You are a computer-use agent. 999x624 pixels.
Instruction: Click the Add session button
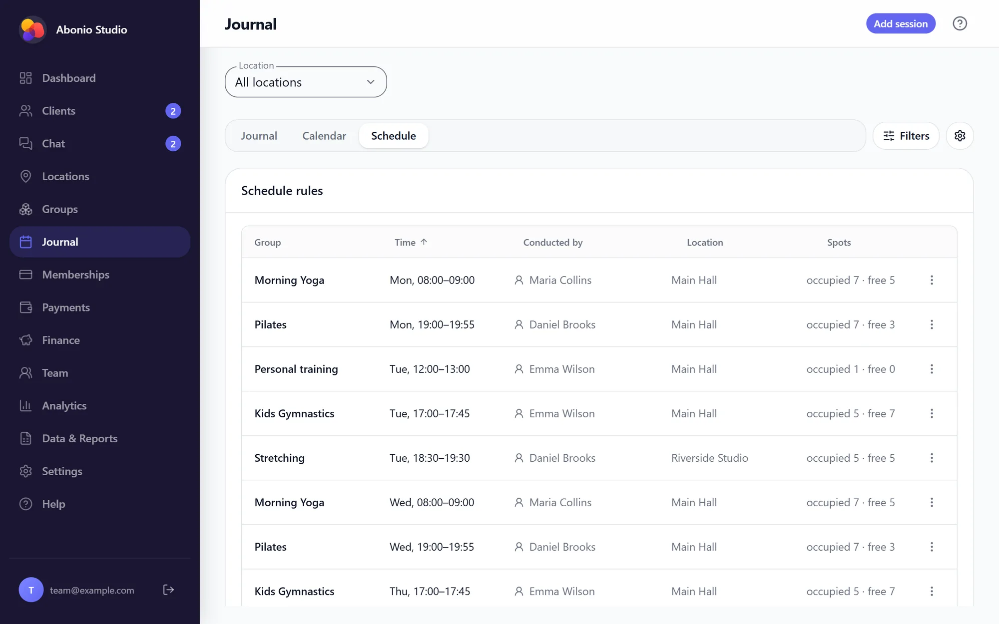[x=901, y=23]
